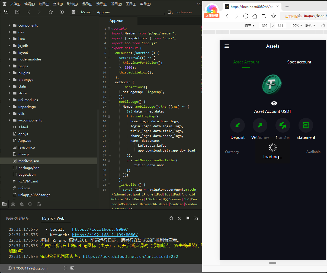The width and height of the screenshot is (327, 273).
Task: Click the save file icon in HBuilderX toolbar
Action: [17, 12]
